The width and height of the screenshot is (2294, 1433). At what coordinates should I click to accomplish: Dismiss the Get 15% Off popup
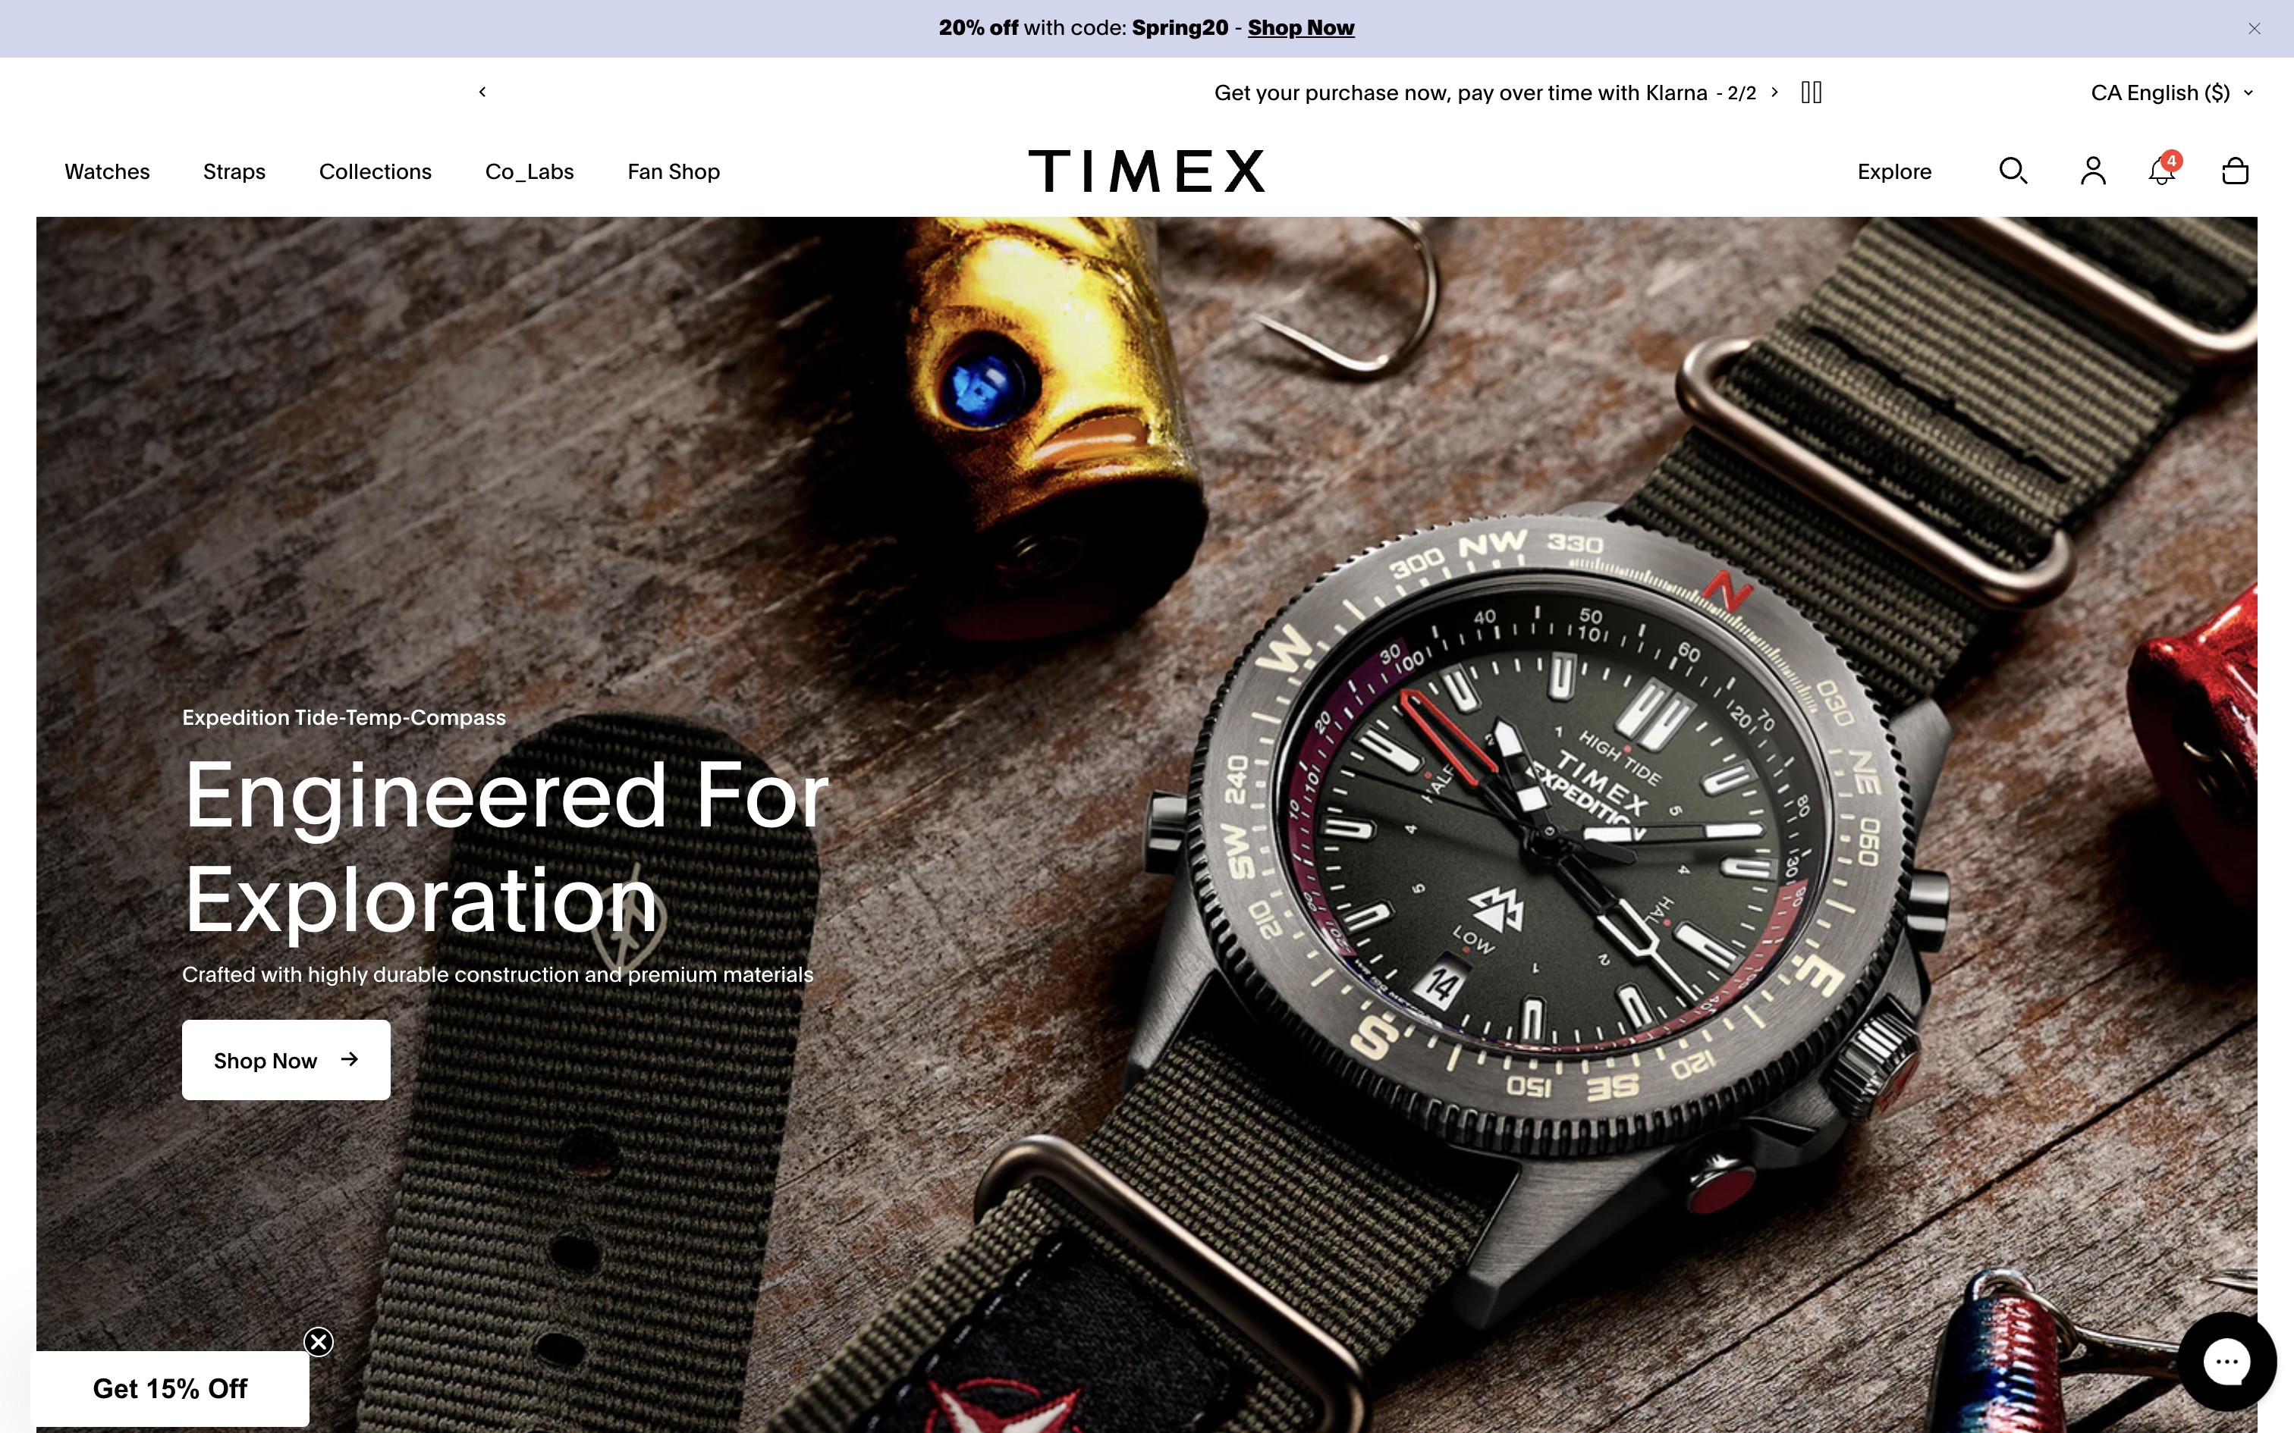point(319,1342)
